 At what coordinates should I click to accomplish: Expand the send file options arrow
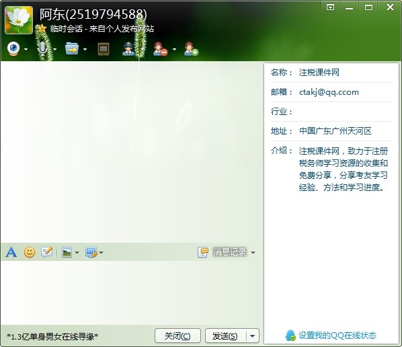click(85, 49)
